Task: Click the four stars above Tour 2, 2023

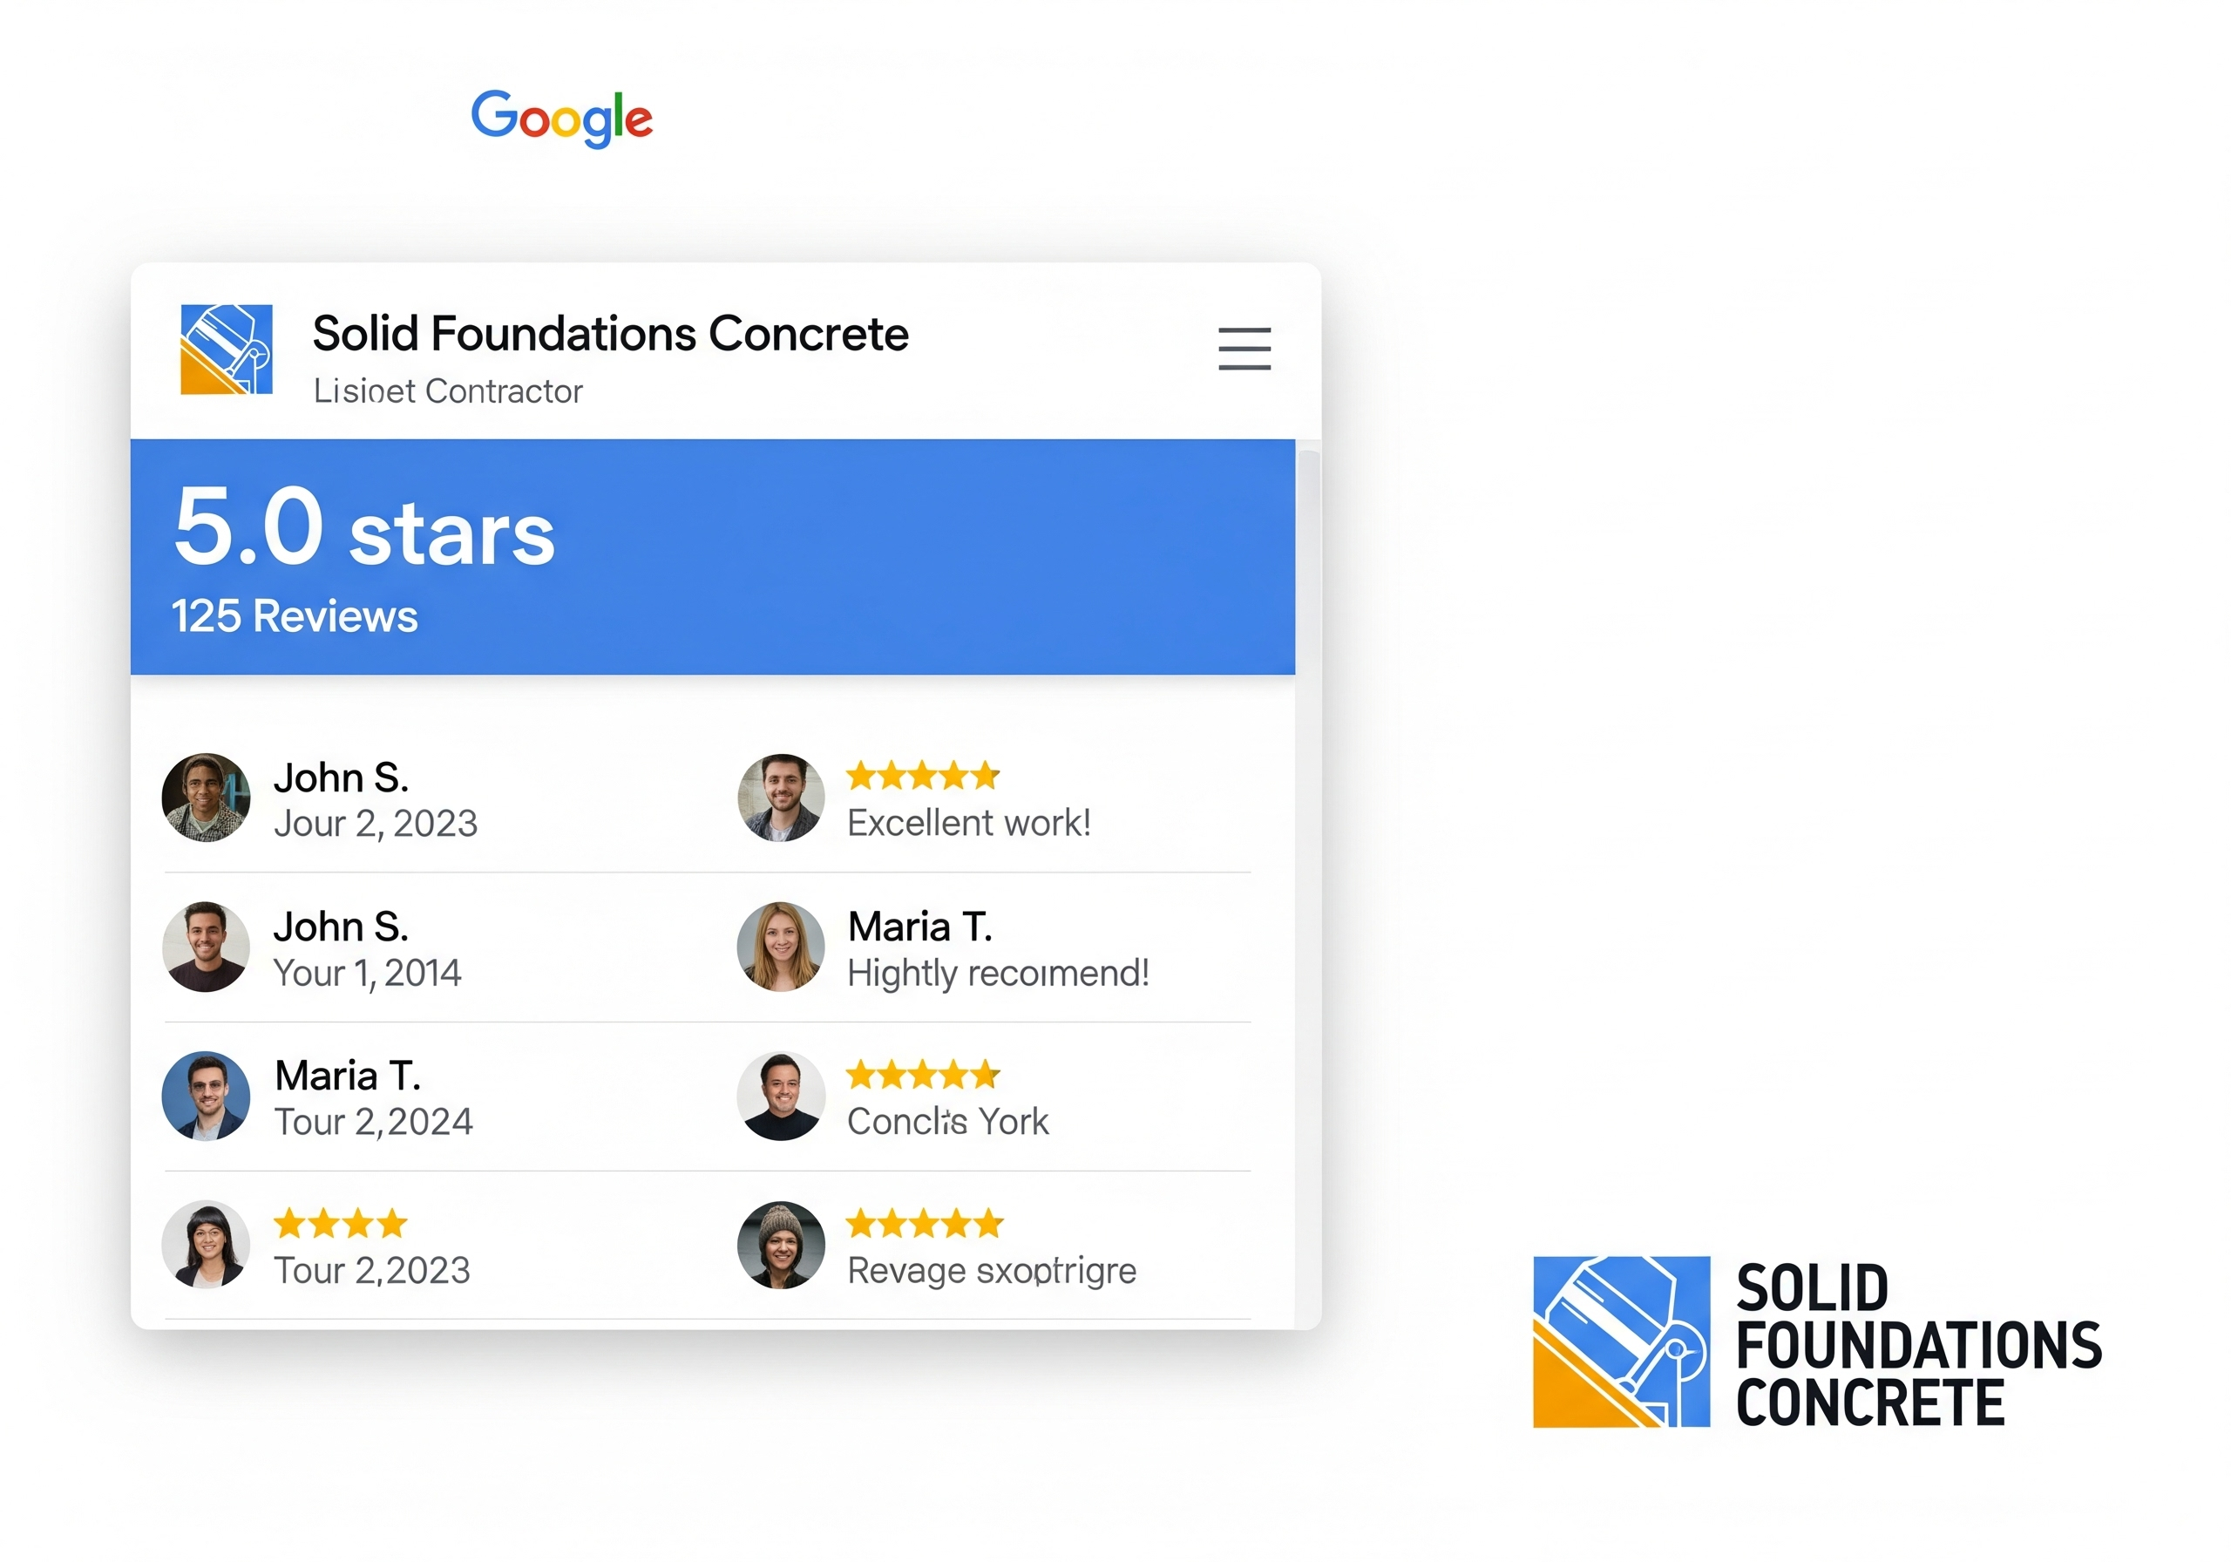Action: click(x=340, y=1224)
